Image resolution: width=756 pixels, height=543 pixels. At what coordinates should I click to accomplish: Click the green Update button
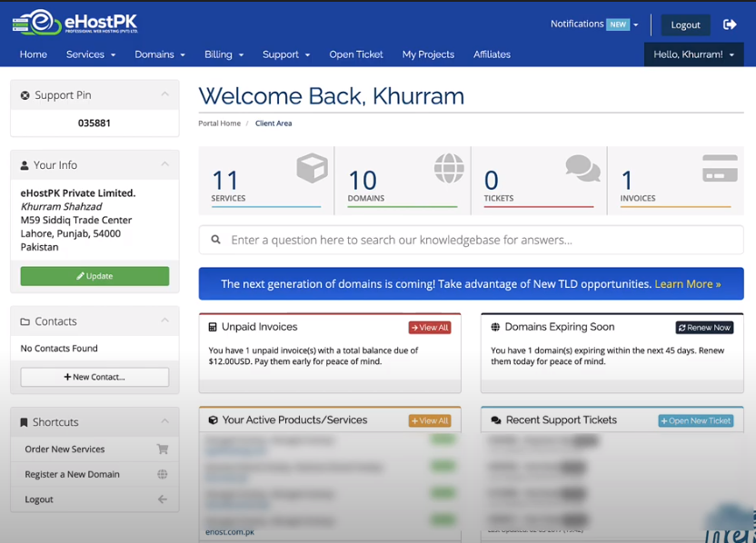pos(94,276)
